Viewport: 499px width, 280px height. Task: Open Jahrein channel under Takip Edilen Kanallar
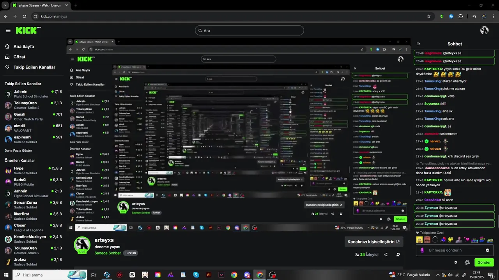33,94
